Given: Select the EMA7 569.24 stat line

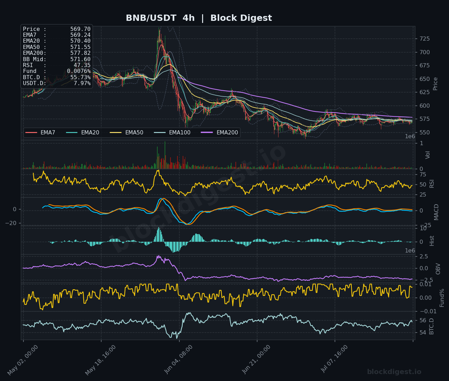Looking at the screenshot, I should 57,35.
